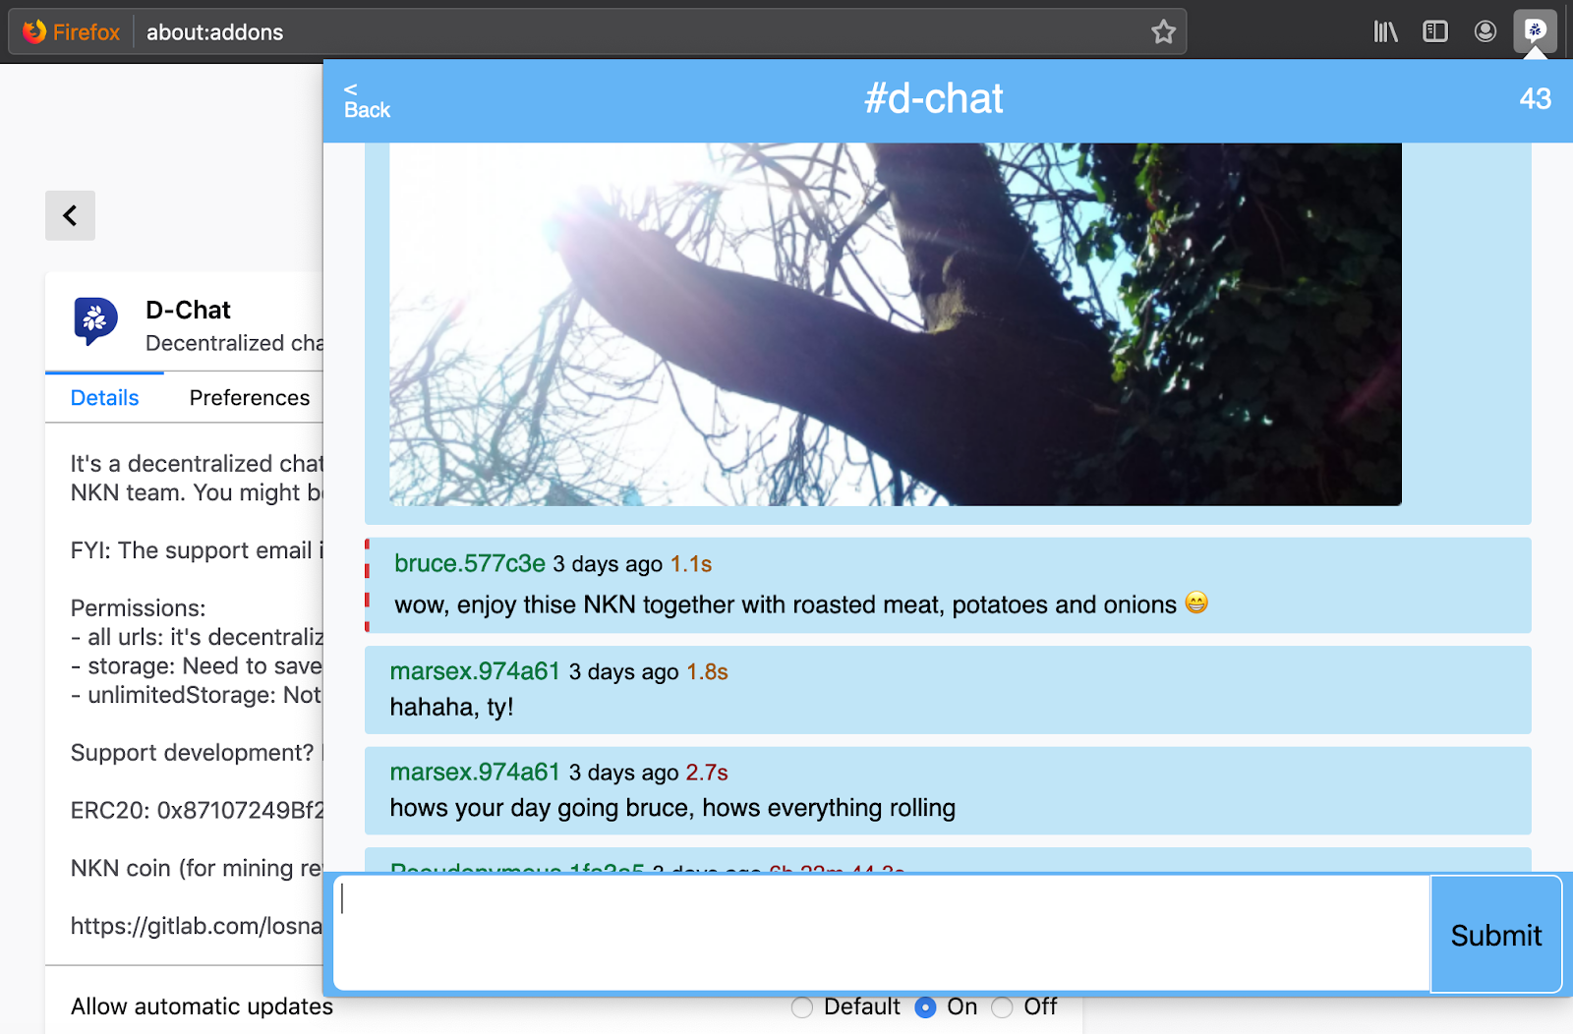Select Default for automatic updates
The height and width of the screenshot is (1034, 1573).
click(x=802, y=1007)
